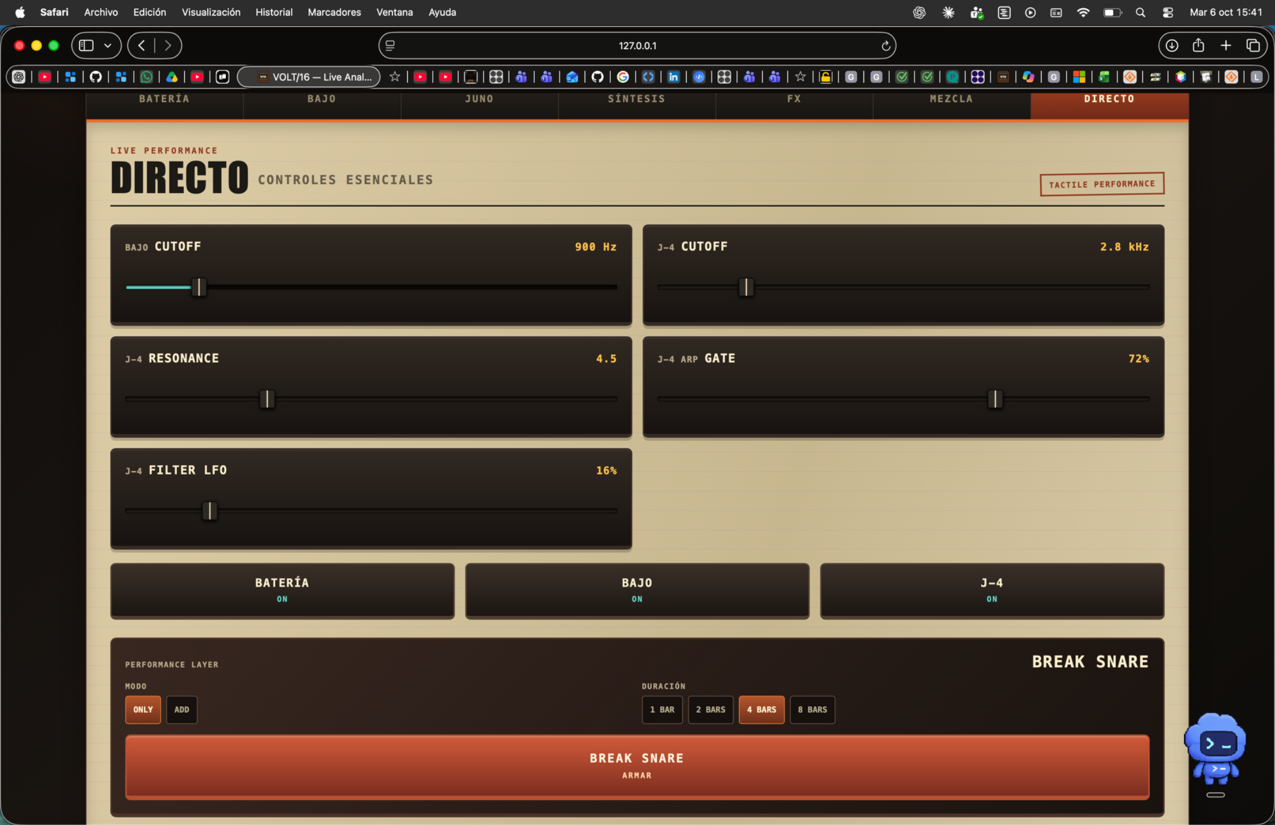Open the ChatGPT pinned tab
Viewport: 1275px width, 825px height.
pyautogui.click(x=19, y=77)
